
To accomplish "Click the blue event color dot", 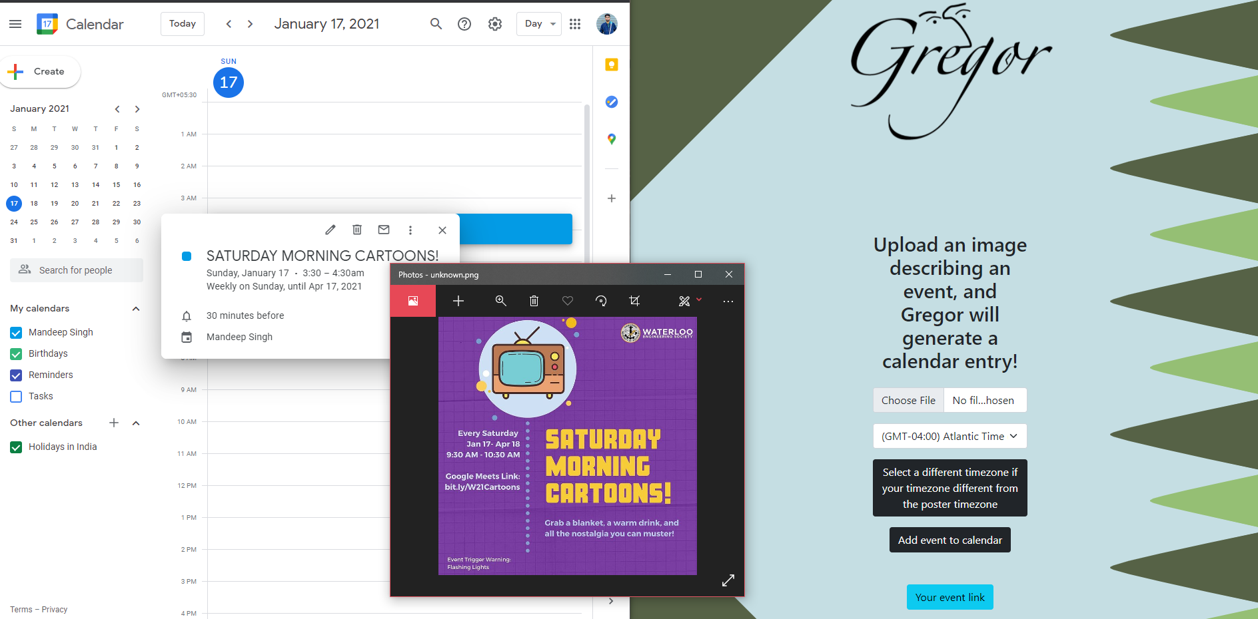I will [187, 256].
